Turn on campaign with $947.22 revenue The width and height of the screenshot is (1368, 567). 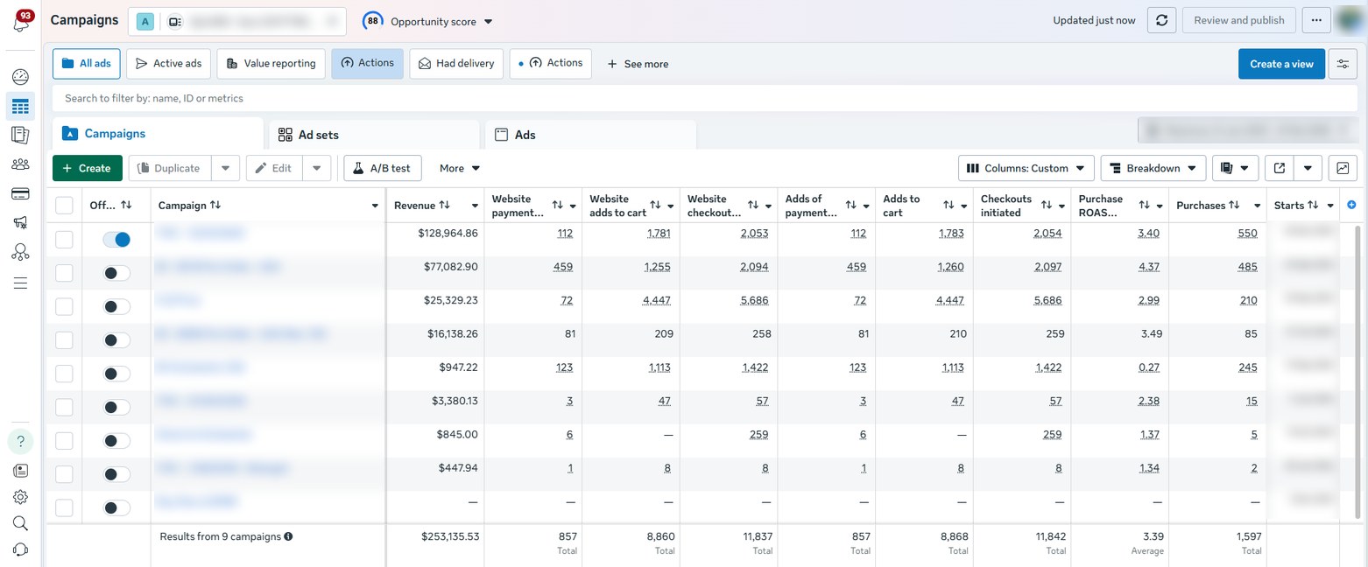116,374
